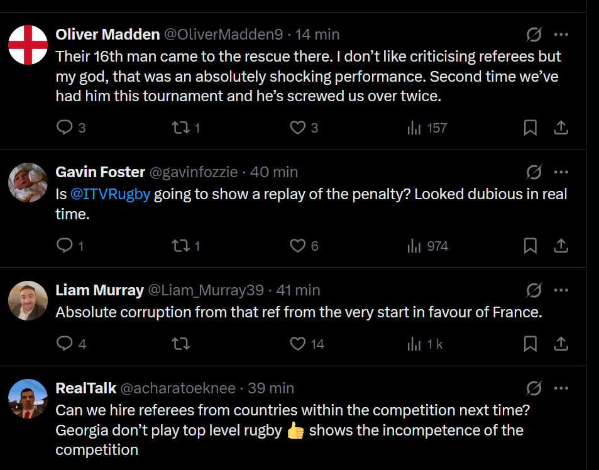Image resolution: width=599 pixels, height=470 pixels.
Task: Click the @ITVRugby mention link
Action: [x=111, y=194]
